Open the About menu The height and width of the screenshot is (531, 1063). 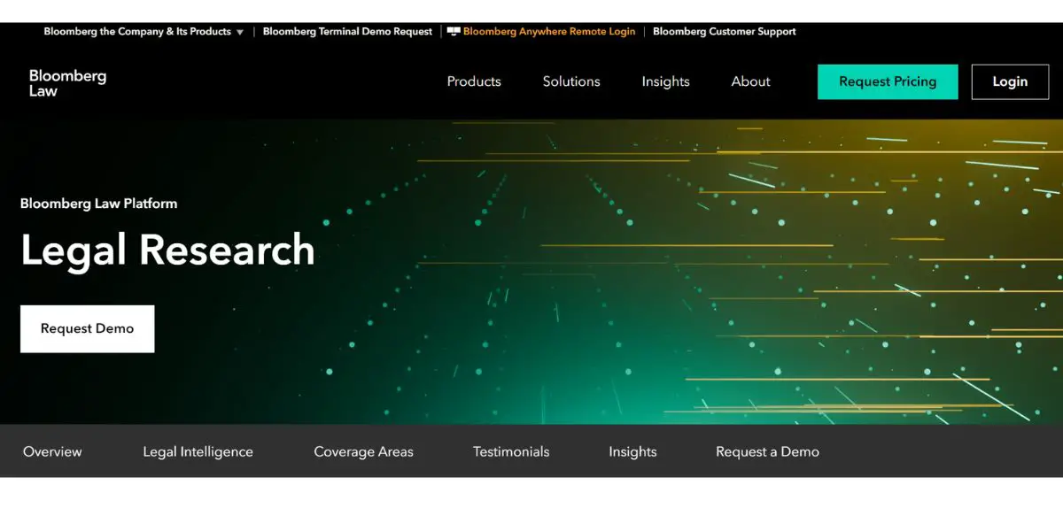click(751, 81)
